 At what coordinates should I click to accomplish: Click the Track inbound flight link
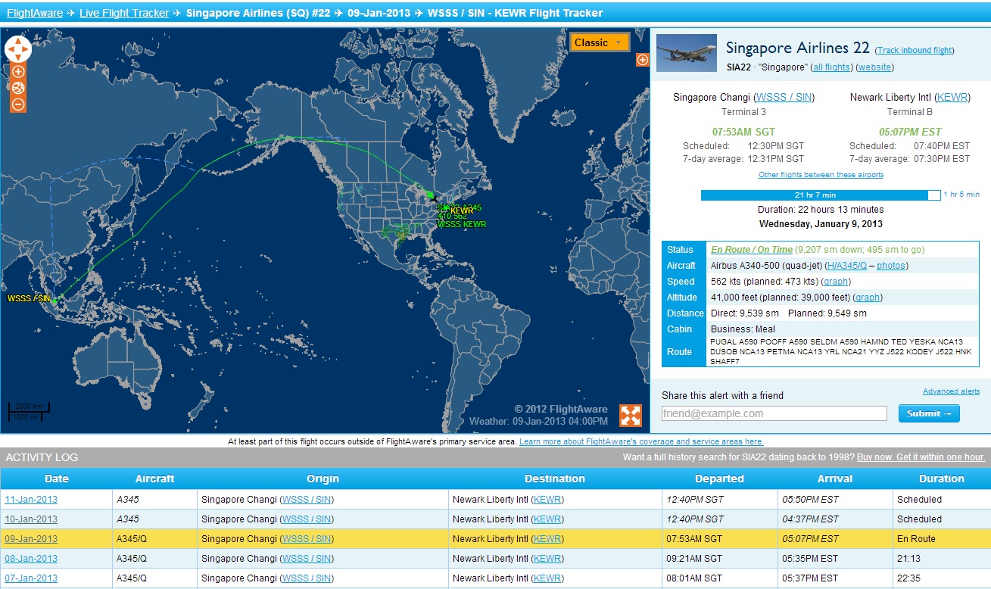(x=915, y=51)
